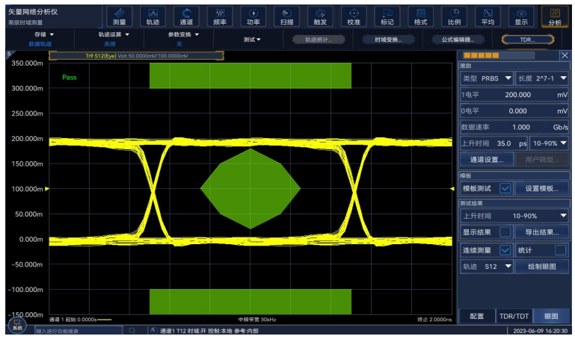Select the 通道 (Channel) toolbar icon

(x=186, y=16)
